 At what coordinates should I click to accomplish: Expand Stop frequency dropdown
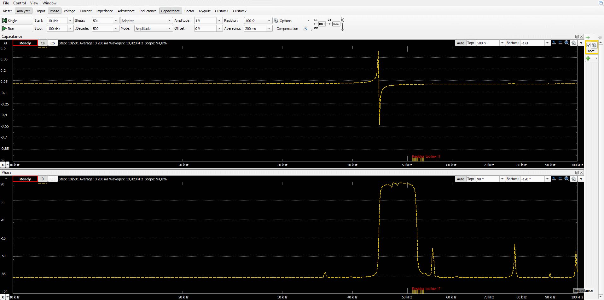tap(70, 28)
